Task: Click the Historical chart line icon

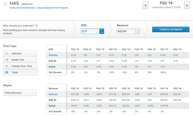Action: tap(7, 53)
